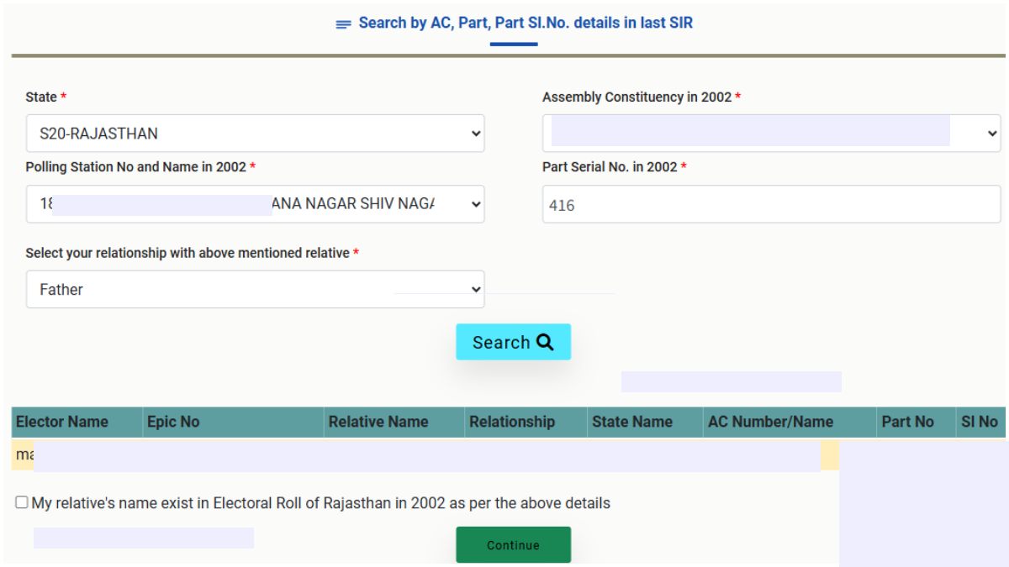The height and width of the screenshot is (567, 1009).
Task: Click the Part No column header
Action: point(911,422)
